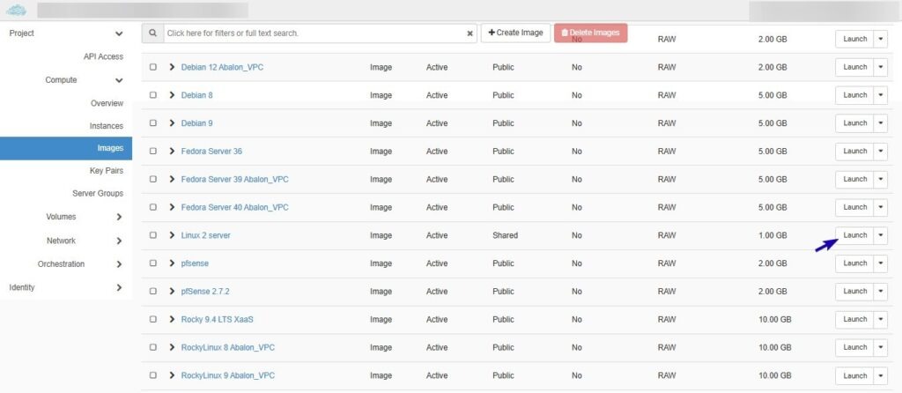
Task: Open the Launch dropdown arrow for Debian 9
Action: [881, 123]
